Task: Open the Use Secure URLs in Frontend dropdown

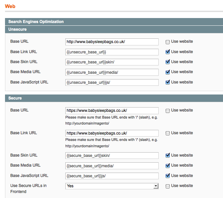Action: click(112, 186)
